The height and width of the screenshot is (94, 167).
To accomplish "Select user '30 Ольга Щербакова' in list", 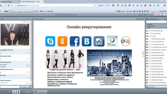I will pyautogui.click(x=157, y=31).
